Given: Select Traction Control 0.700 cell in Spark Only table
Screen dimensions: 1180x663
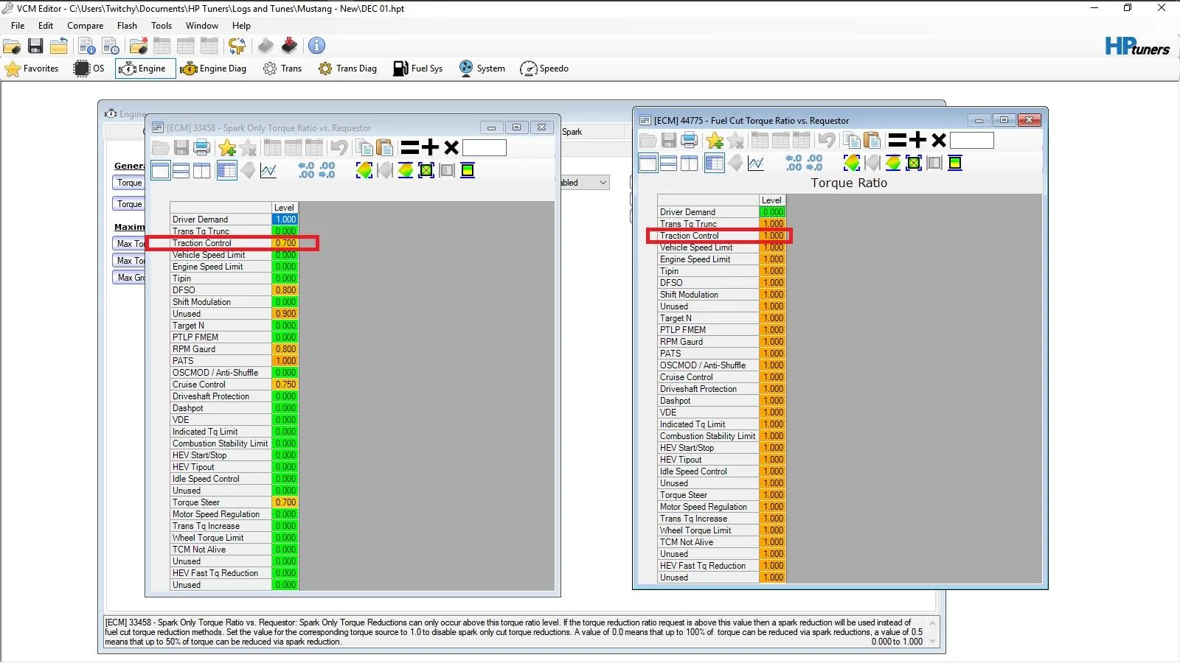Looking at the screenshot, I should (x=285, y=243).
